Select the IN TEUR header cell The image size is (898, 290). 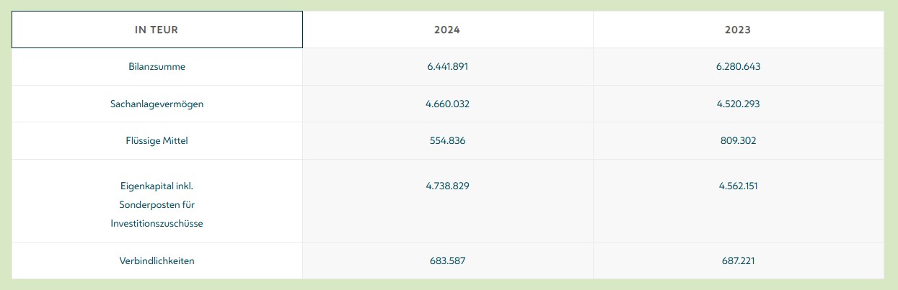coord(157,30)
